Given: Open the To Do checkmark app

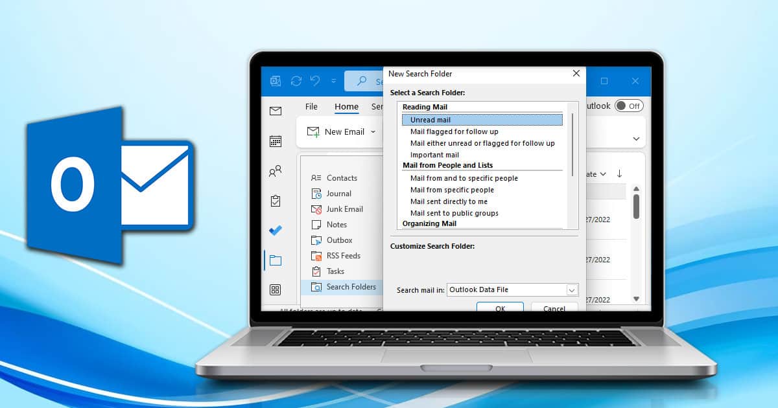Looking at the screenshot, I should point(276,231).
